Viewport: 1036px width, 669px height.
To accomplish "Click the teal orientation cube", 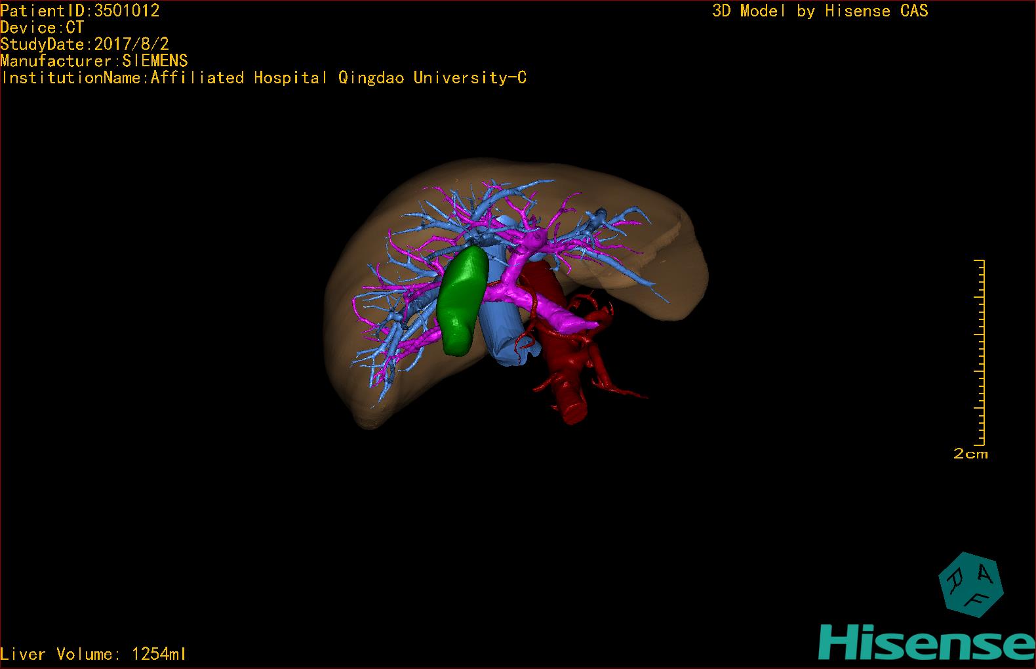I will click(970, 584).
